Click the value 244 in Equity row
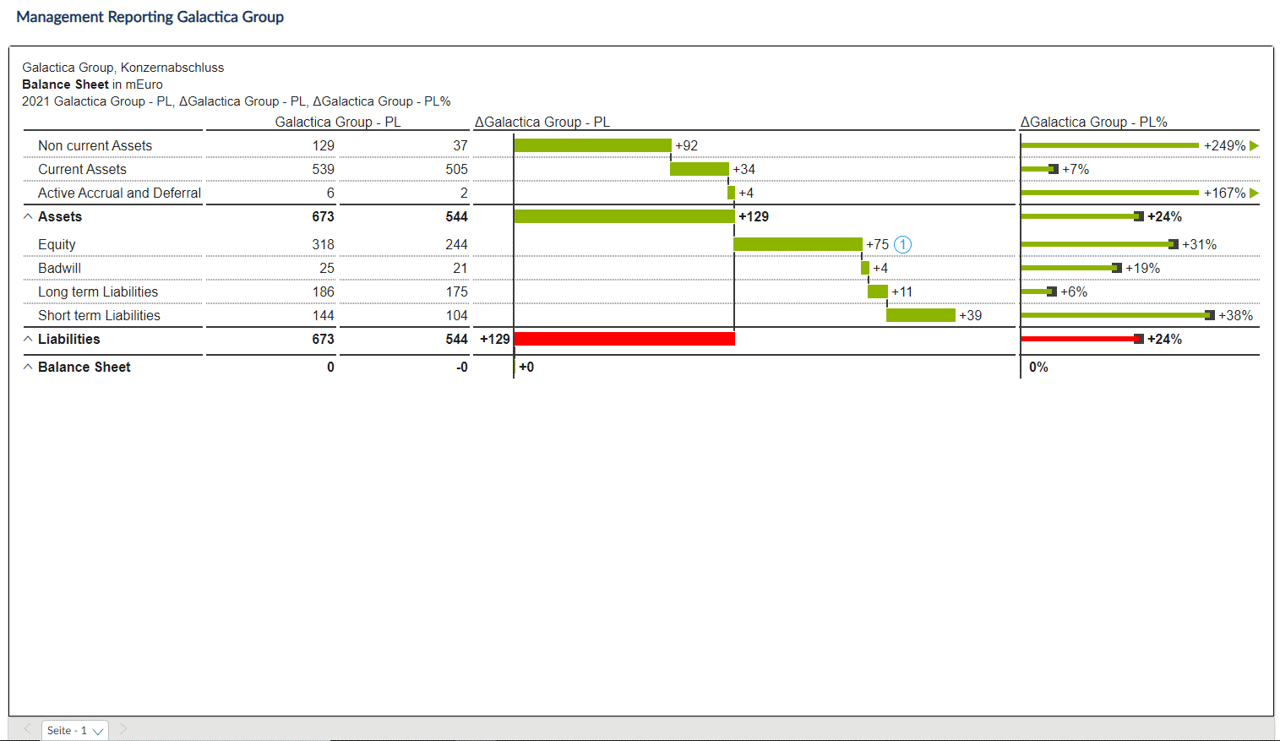This screenshot has height=741, width=1280. 456,244
